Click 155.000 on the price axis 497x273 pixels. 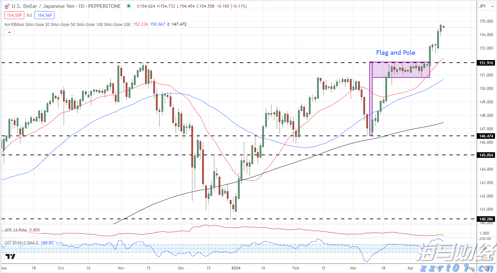pyautogui.click(x=486, y=21)
